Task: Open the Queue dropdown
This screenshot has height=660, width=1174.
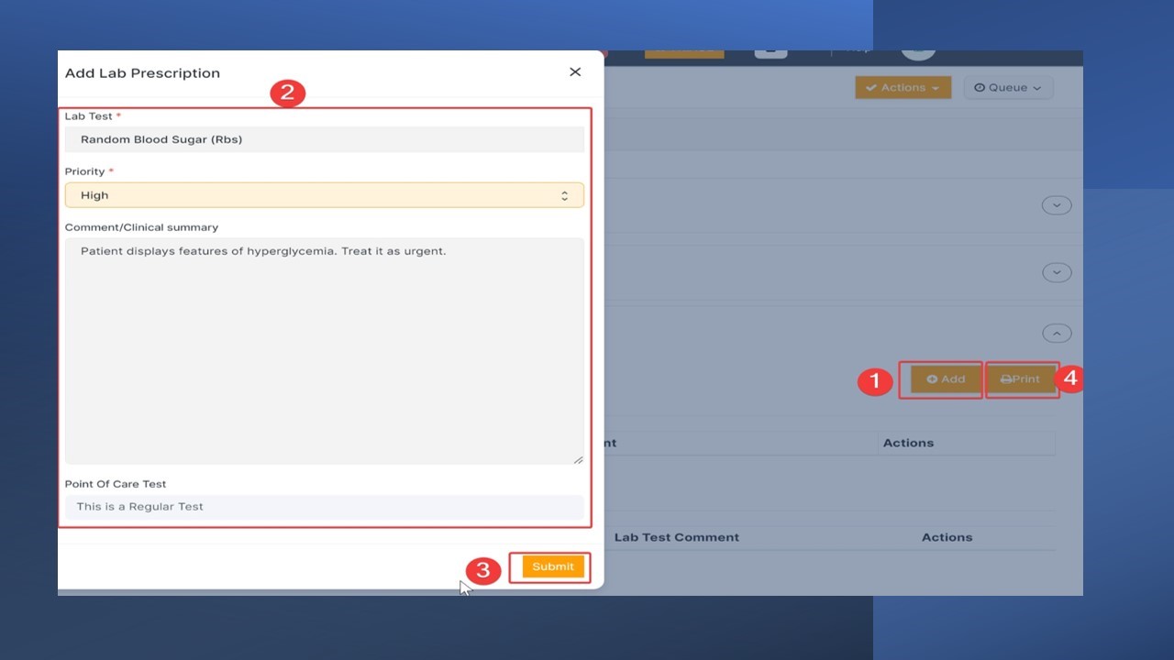Action: coord(1008,88)
